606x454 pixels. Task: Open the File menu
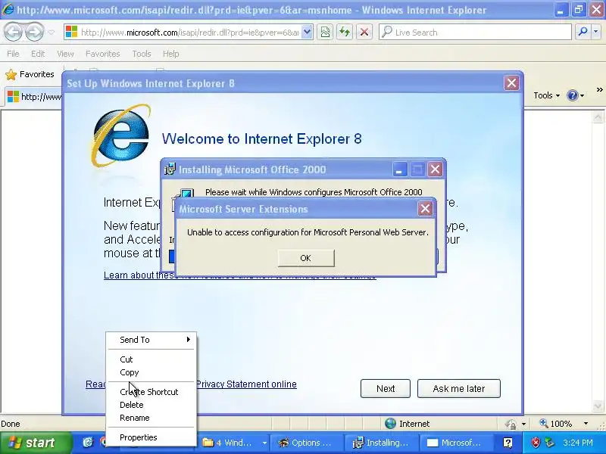coord(13,54)
